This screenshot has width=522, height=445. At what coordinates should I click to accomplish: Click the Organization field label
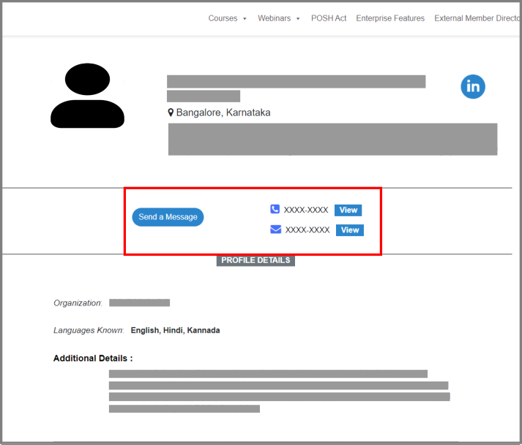point(78,303)
